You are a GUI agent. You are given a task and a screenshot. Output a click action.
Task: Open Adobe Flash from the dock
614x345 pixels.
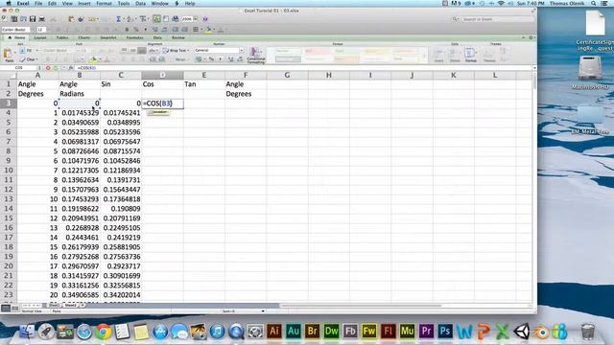388,332
